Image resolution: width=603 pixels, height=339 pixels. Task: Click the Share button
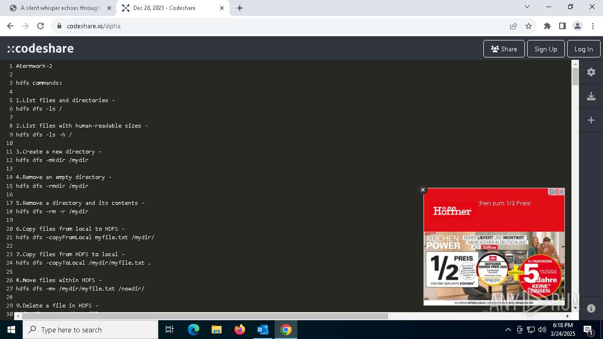point(504,49)
